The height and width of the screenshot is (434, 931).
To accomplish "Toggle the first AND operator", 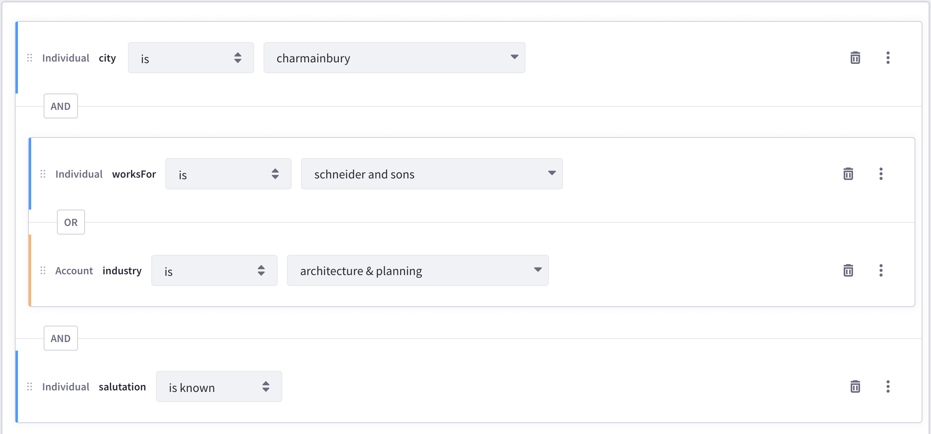I will 60,106.
